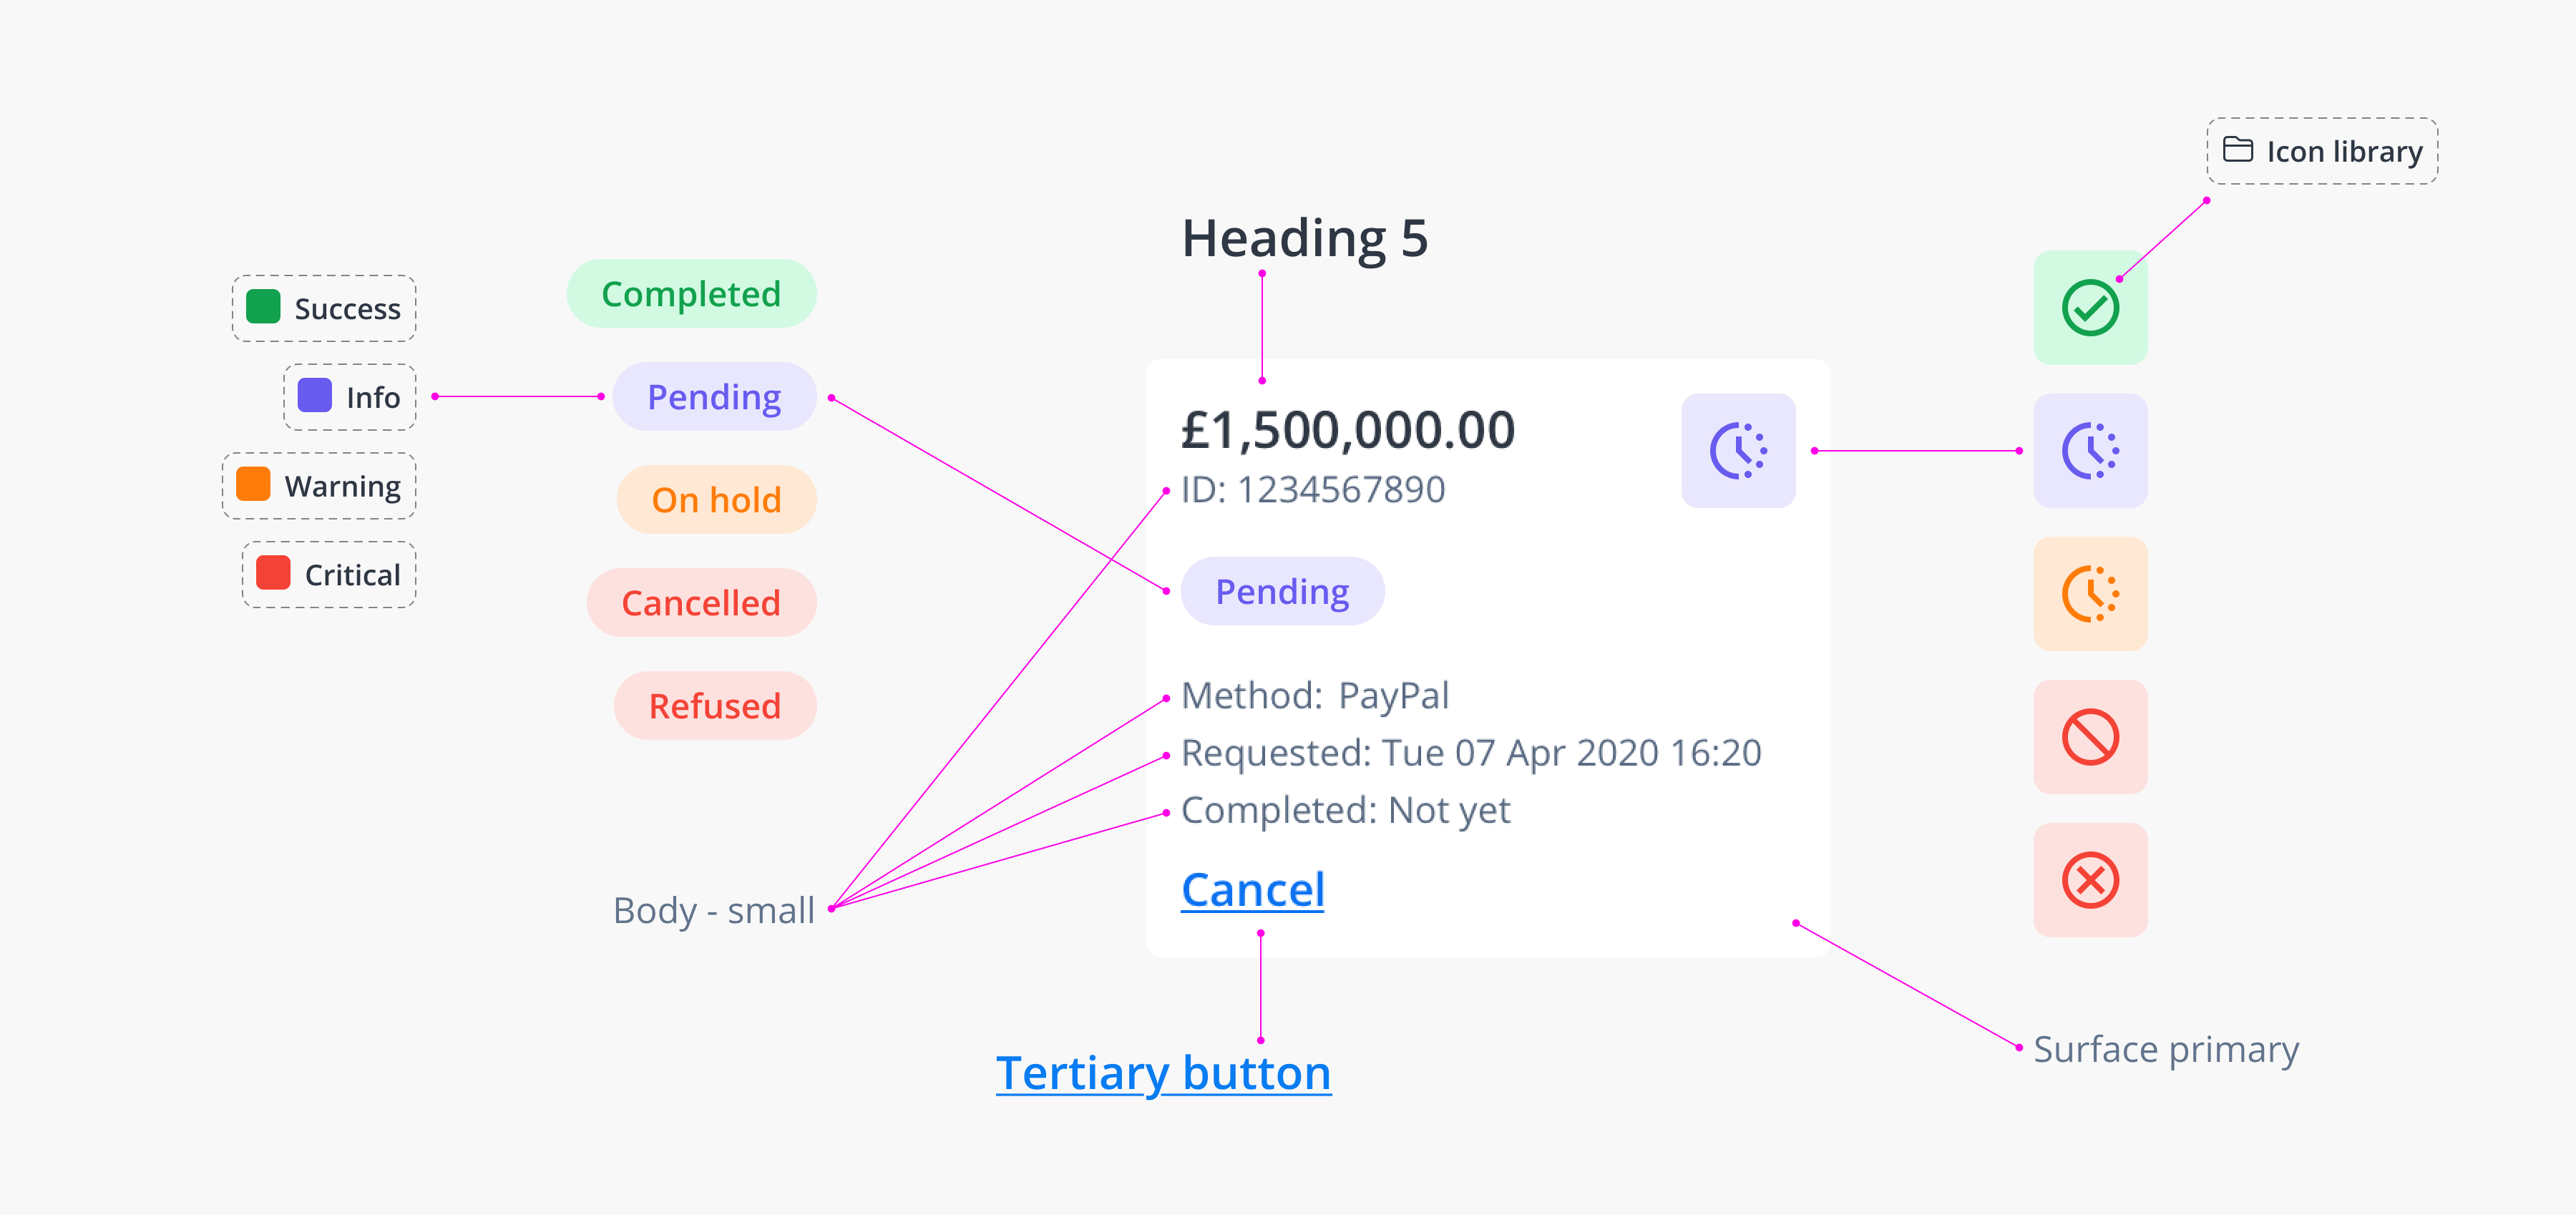Pick the purple Info color swatch
2576x1215 pixels.
[315, 396]
